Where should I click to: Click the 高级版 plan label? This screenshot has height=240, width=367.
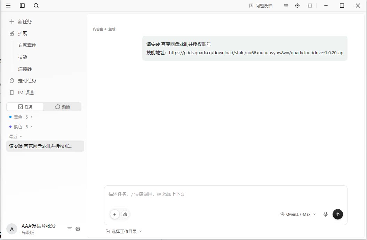pyautogui.click(x=28, y=233)
